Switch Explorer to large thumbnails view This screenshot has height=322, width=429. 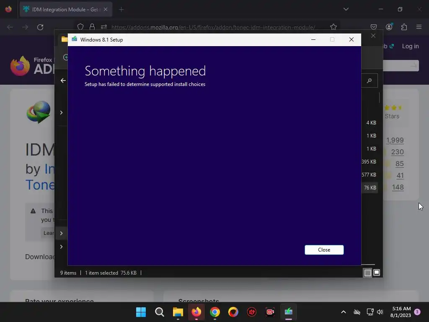pos(377,273)
